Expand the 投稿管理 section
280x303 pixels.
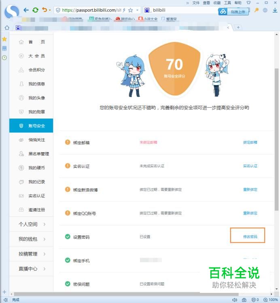31,254
